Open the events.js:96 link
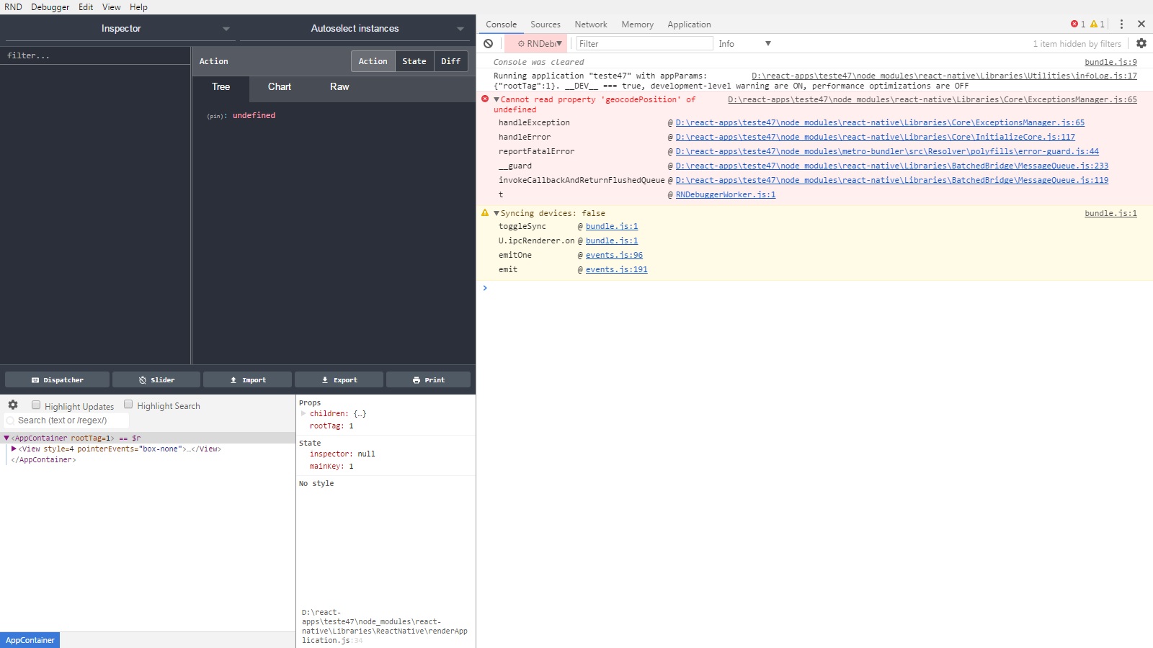 (x=614, y=255)
